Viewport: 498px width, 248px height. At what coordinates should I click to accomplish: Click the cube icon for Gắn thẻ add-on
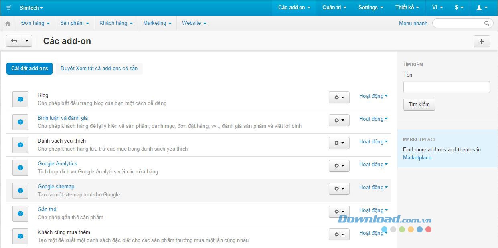[20, 213]
